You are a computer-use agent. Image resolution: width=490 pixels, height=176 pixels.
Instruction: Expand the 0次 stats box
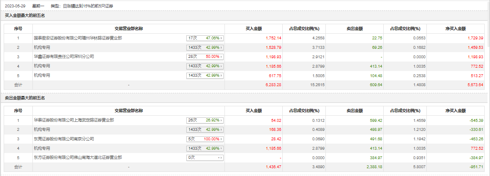[205, 158]
